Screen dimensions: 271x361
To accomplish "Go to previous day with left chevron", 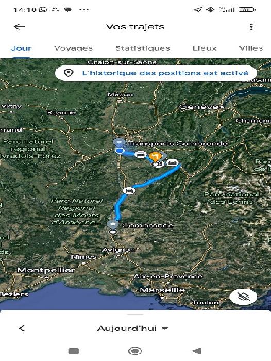I will [x=22, y=329].
